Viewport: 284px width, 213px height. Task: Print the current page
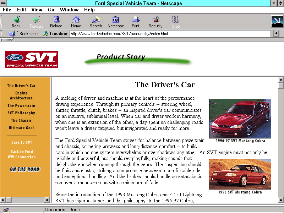pyautogui.click(x=136, y=22)
